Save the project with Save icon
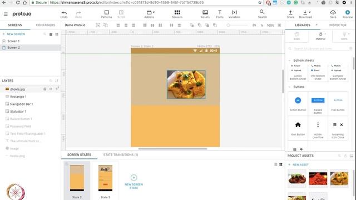 (333, 12)
